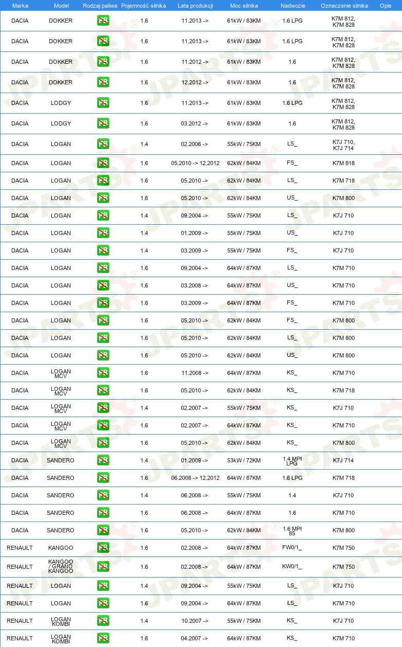Click the fuel icon for Logan MCV 11.2008
The height and width of the screenshot is (647, 402).
pyautogui.click(x=103, y=373)
